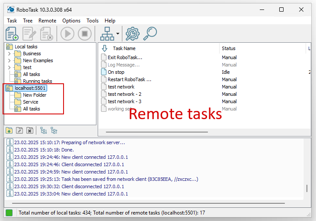Open the Options menu
316x221 pixels.
[x=71, y=21]
